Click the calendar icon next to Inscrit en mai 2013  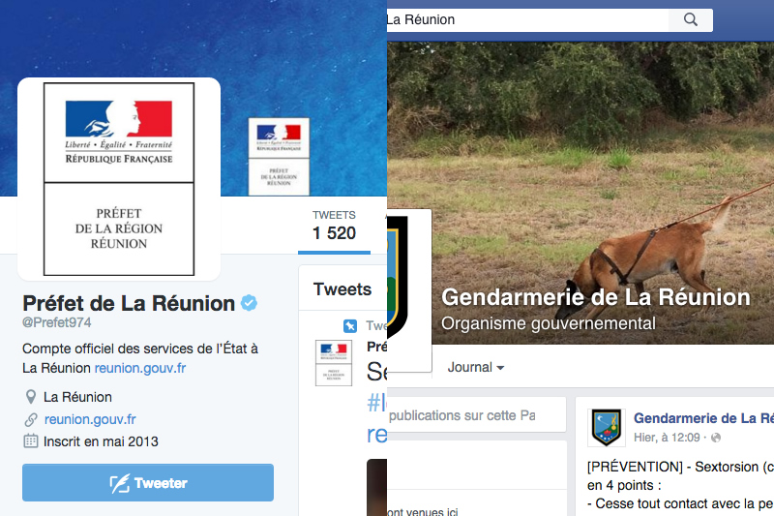(x=31, y=440)
